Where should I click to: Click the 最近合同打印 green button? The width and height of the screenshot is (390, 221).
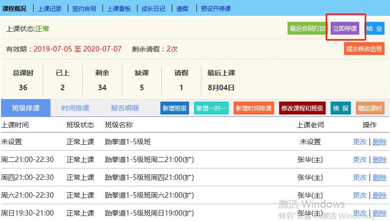[x=307, y=29]
